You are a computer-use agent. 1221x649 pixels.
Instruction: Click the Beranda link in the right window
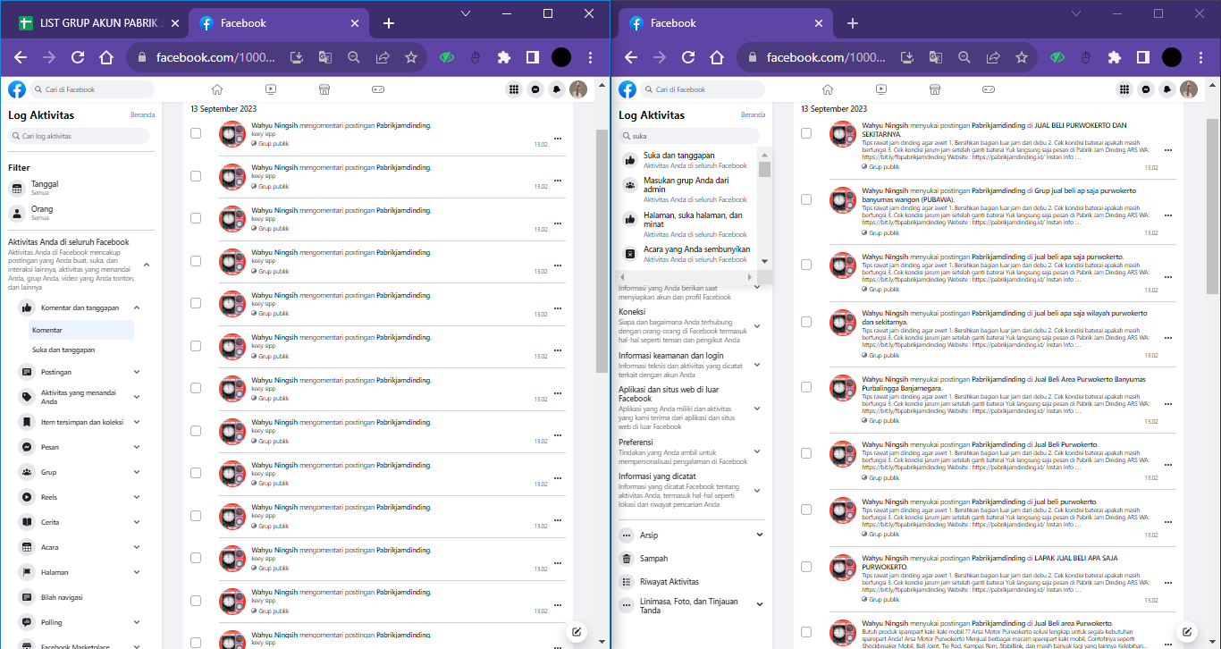753,114
